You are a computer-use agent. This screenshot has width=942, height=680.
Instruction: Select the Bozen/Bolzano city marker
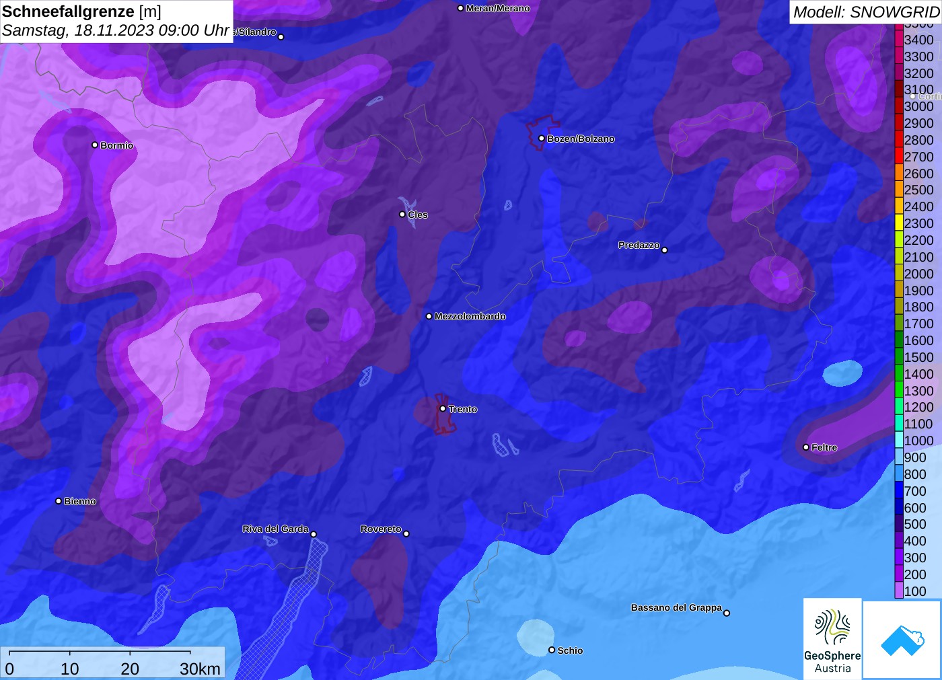point(541,139)
